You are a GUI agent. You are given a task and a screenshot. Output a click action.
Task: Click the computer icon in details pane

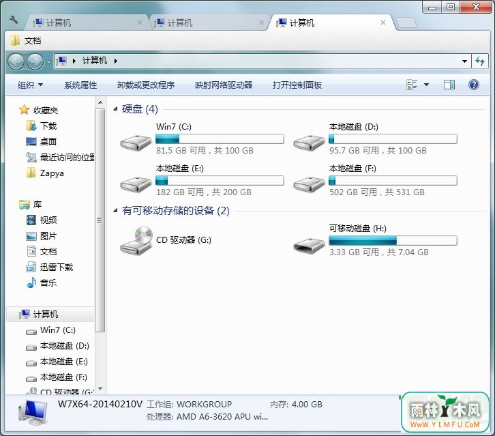click(33, 412)
